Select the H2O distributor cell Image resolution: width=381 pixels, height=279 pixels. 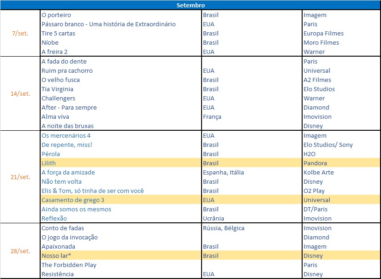point(310,154)
